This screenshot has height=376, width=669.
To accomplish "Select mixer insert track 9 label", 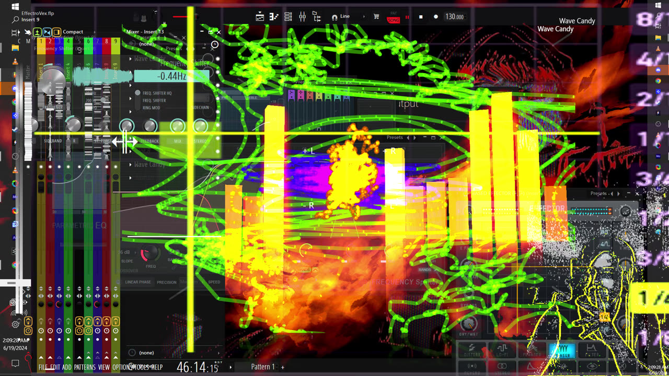I will pos(116,72).
